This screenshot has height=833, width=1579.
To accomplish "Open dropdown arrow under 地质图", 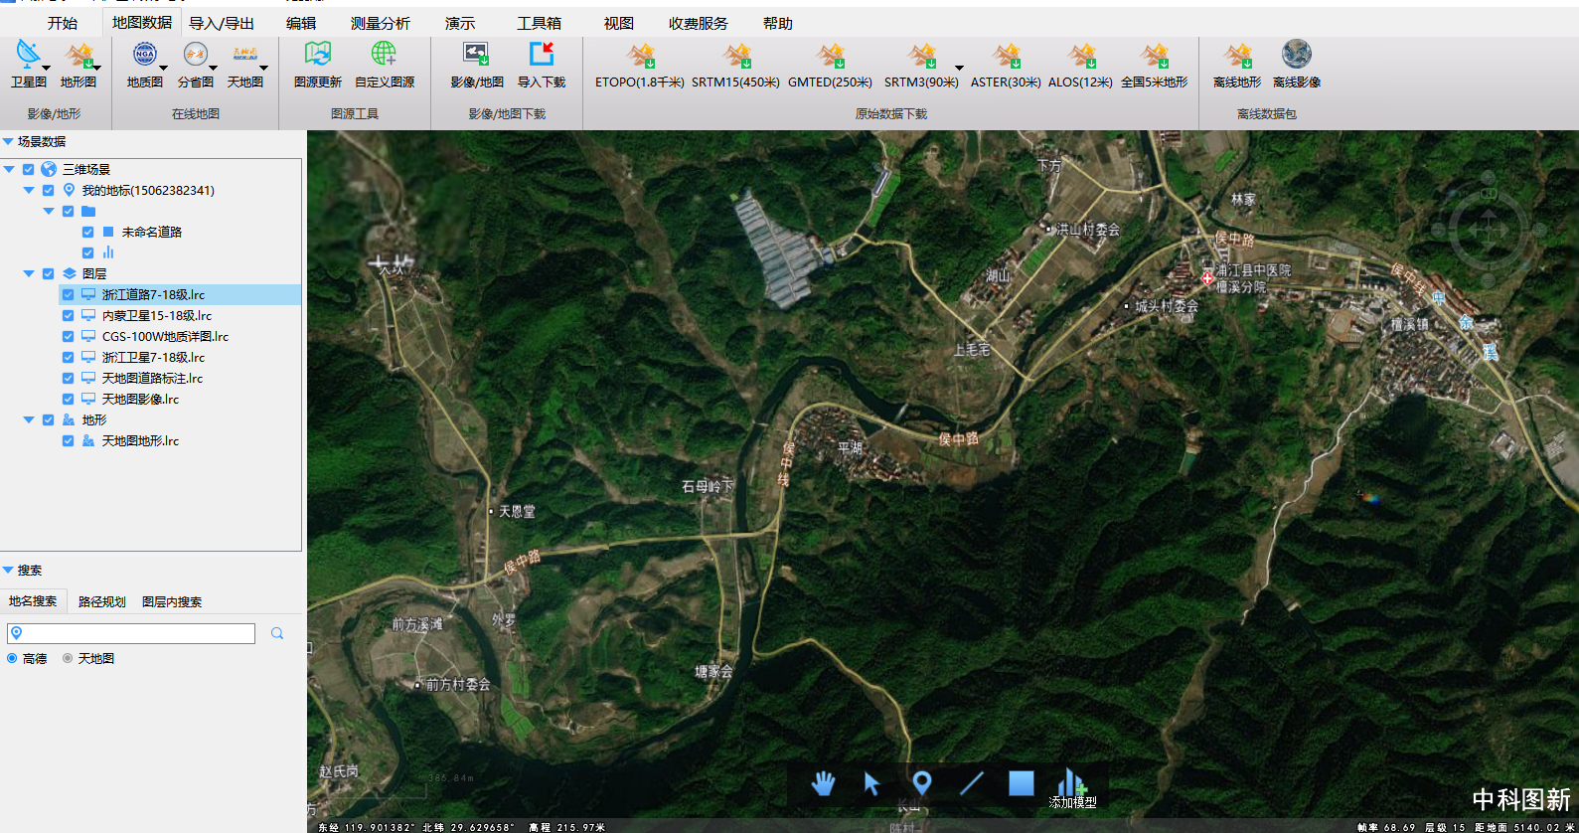I will pos(163,69).
